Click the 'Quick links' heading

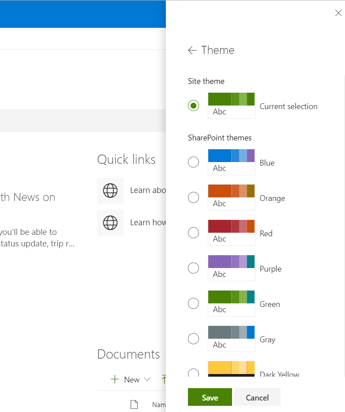[126, 159]
